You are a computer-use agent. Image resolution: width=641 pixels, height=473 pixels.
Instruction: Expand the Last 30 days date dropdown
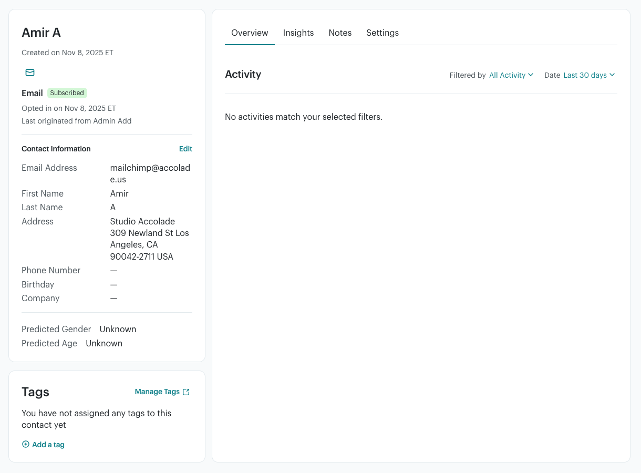(x=588, y=75)
